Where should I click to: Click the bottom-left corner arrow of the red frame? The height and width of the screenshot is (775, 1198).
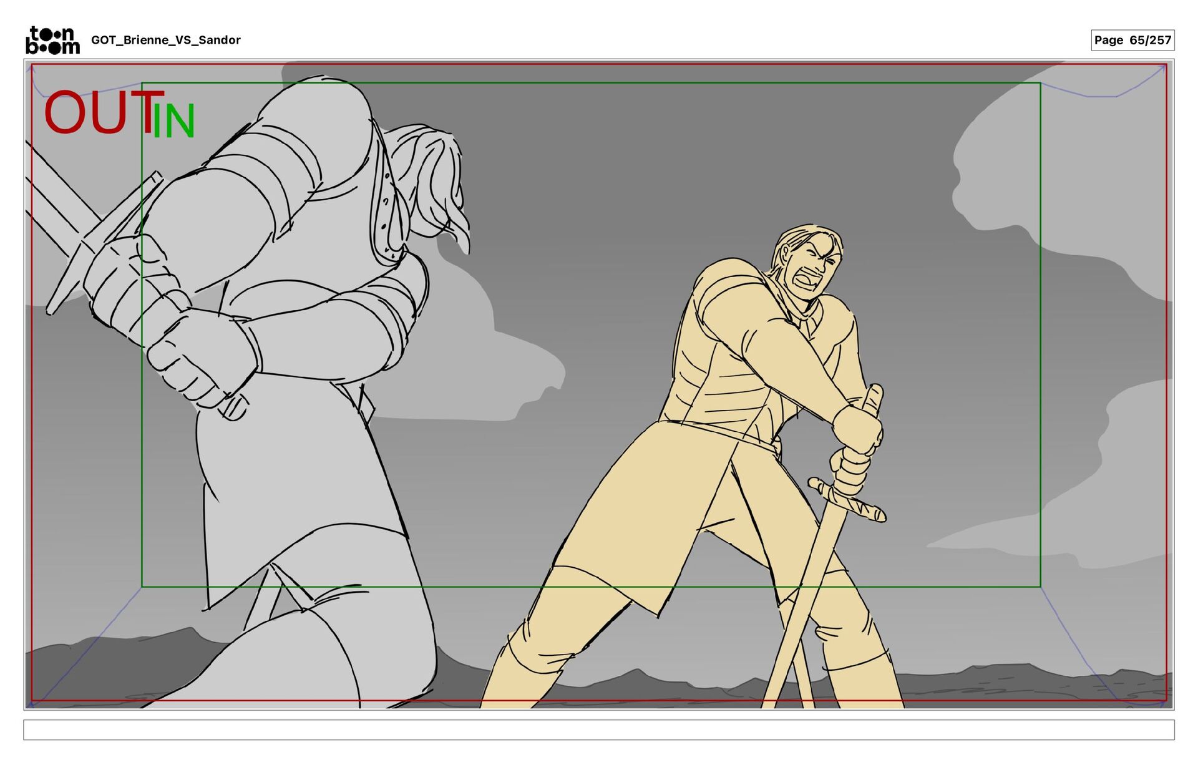coord(31,704)
